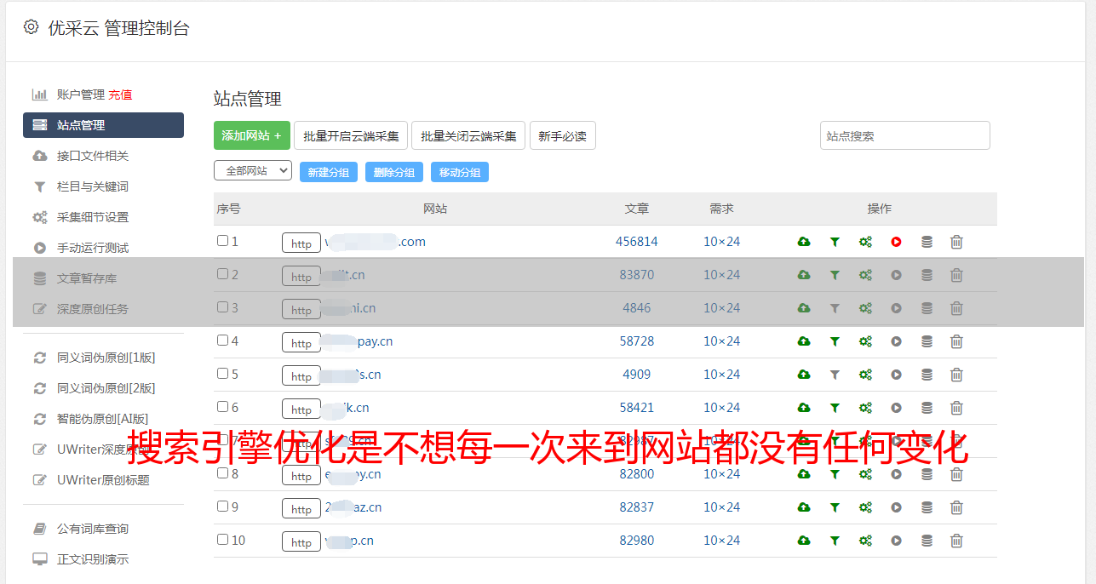Image resolution: width=1096 pixels, height=584 pixels.
Task: Click the trash icon in row 9
Action: tap(956, 507)
